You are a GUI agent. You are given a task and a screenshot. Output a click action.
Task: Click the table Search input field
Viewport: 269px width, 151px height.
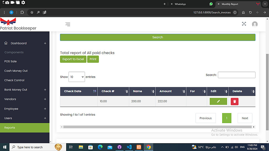pyautogui.click(x=236, y=75)
